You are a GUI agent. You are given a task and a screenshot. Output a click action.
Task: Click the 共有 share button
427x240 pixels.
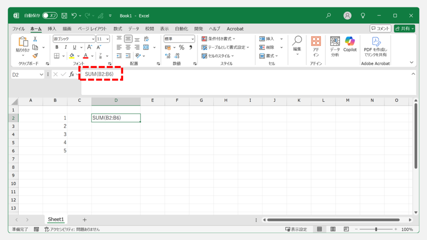coord(404,29)
